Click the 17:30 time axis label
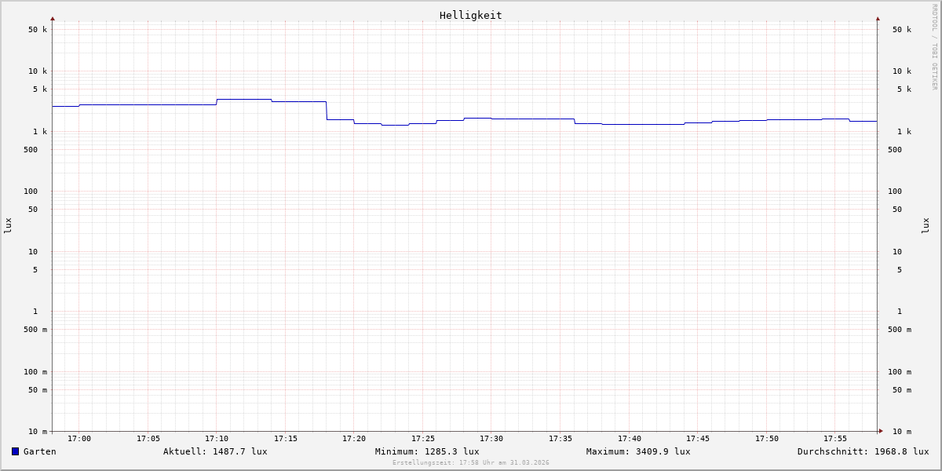This screenshot has width=942, height=471. [x=491, y=439]
